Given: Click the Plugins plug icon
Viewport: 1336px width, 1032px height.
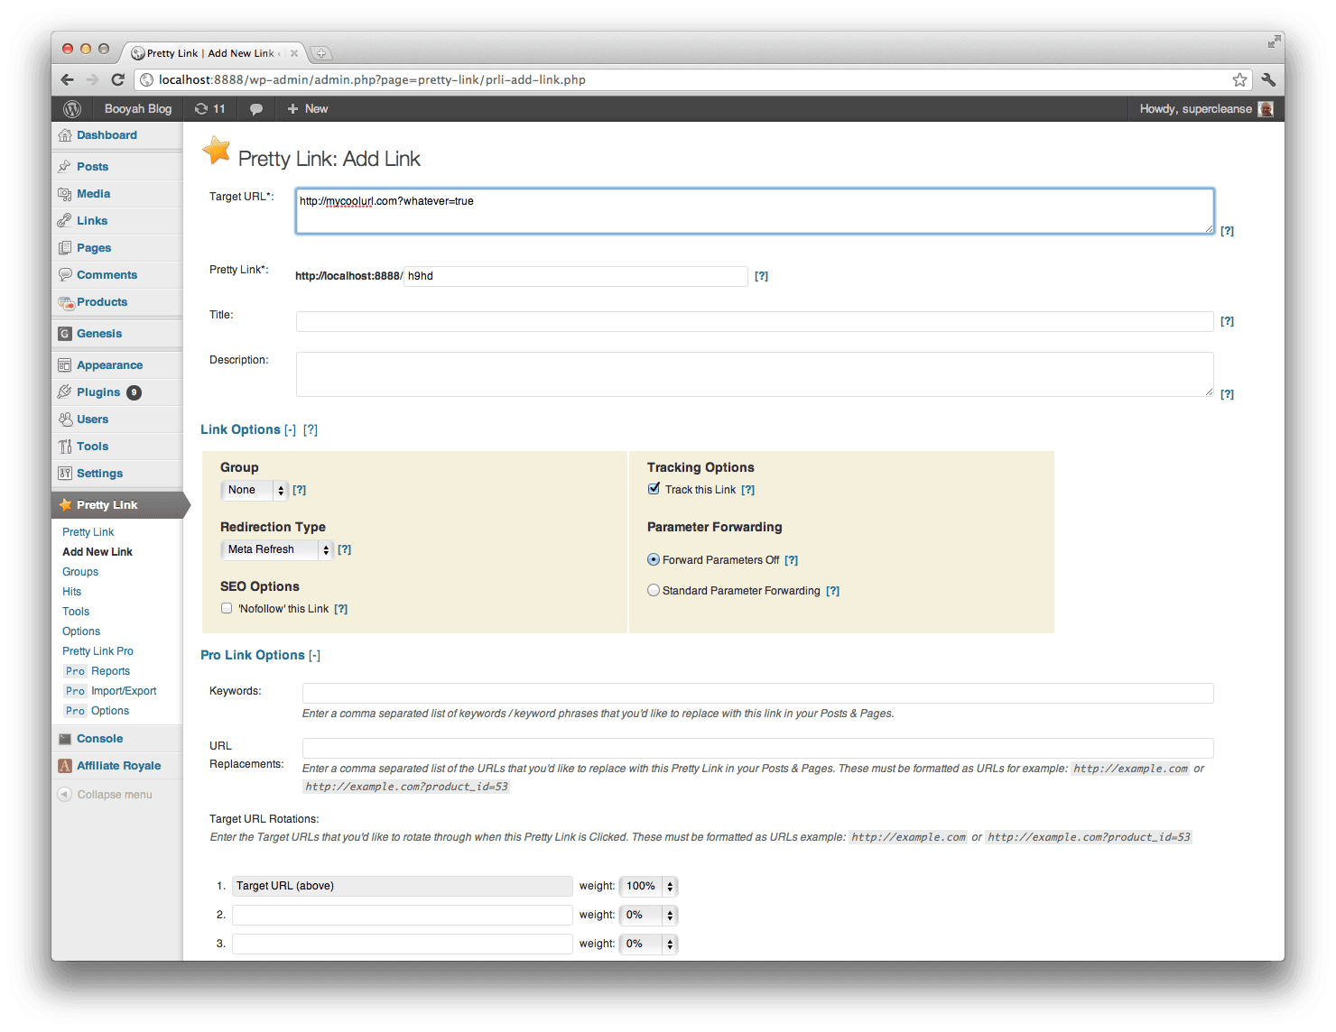Looking at the screenshot, I should (x=65, y=392).
